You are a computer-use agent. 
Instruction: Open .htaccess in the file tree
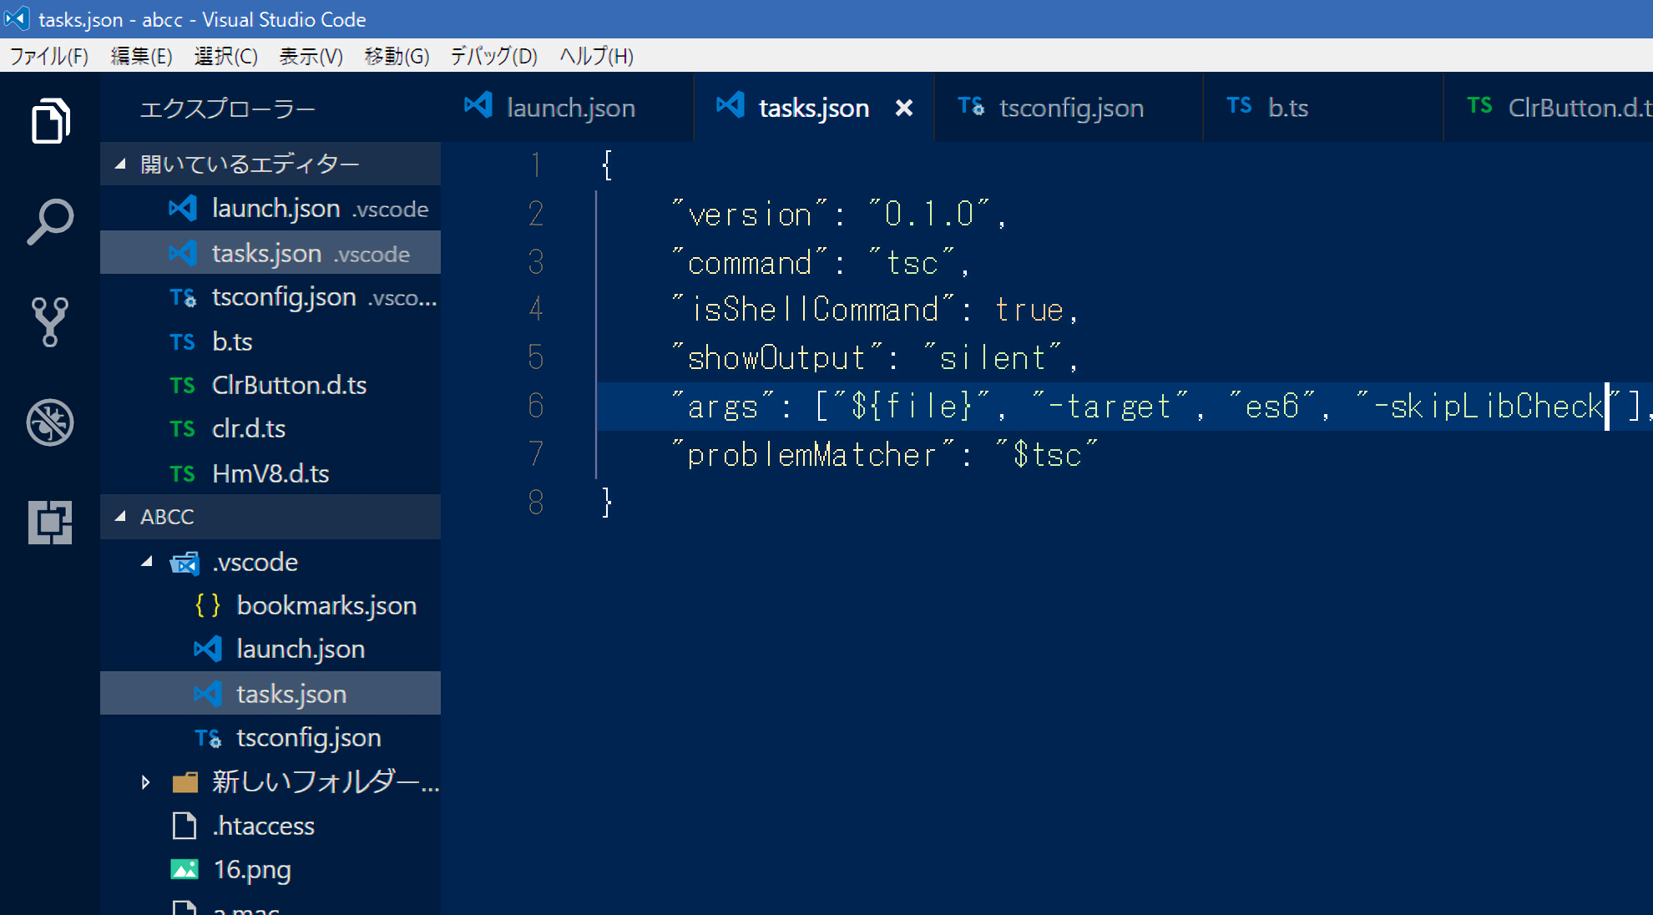[x=263, y=826]
